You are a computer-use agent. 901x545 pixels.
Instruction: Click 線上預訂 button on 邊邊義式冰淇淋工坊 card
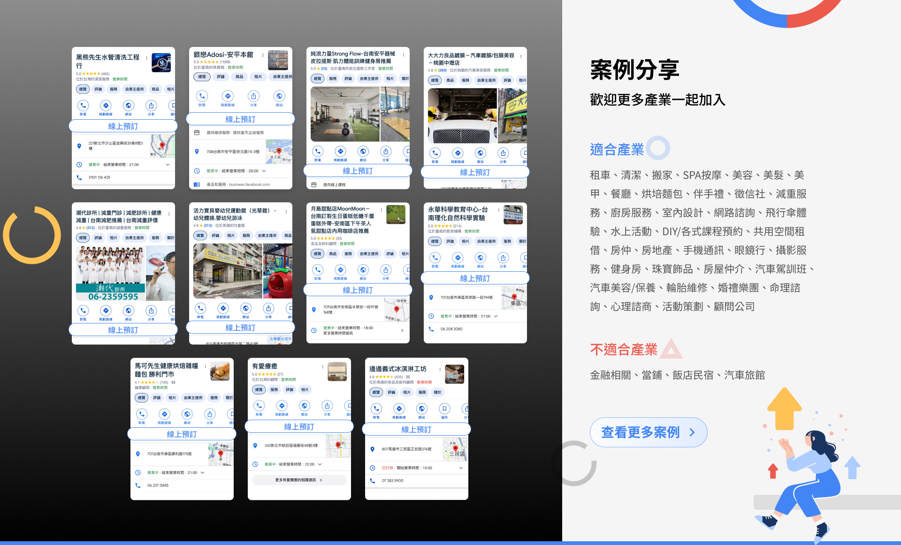[x=416, y=430]
